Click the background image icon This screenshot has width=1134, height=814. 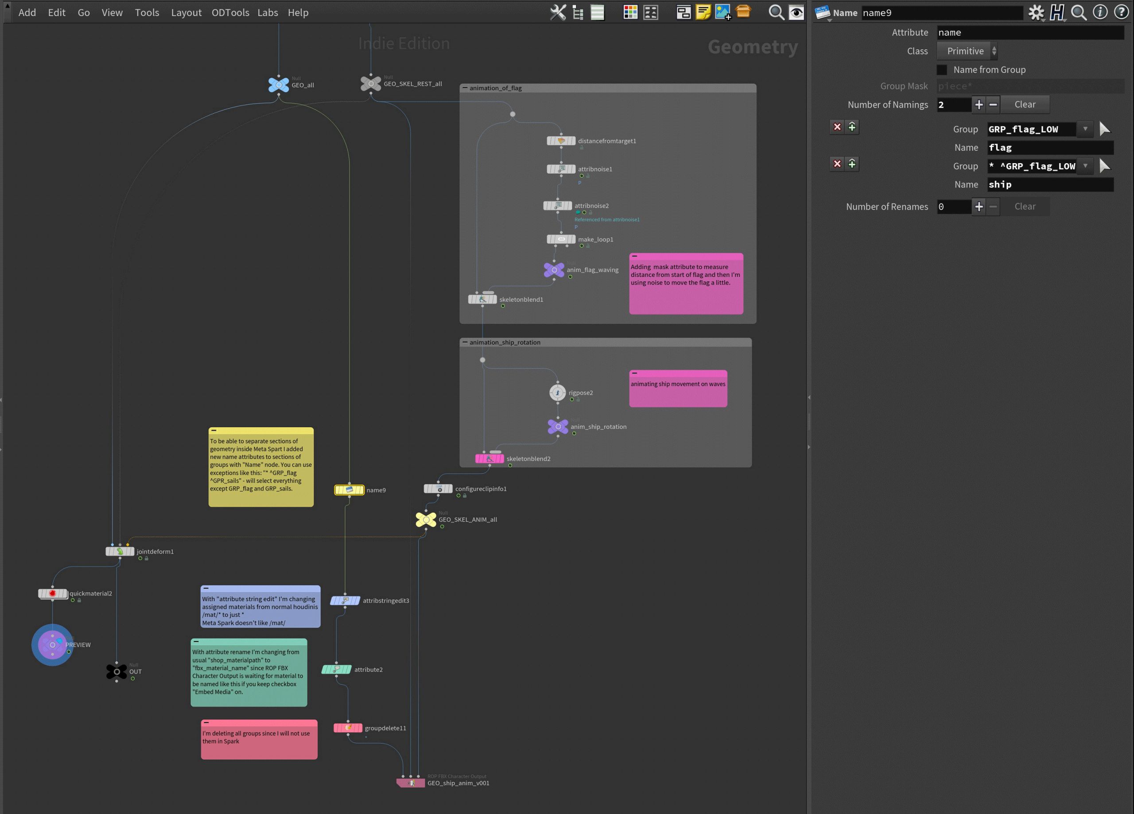click(x=723, y=12)
